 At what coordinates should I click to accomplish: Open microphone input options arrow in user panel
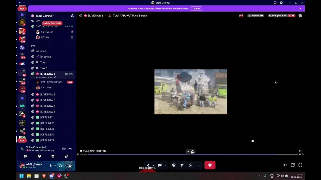coord(55,166)
